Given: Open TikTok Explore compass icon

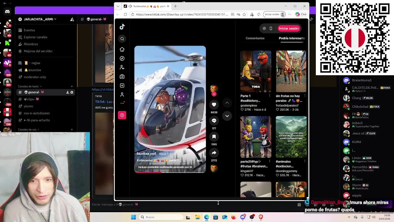Looking at the screenshot, I should pyautogui.click(x=122, y=58).
